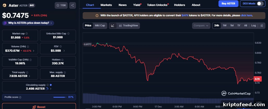This screenshot has width=268, height=109.
Task: Click the red 0.74 current price tag
Action: (257, 79)
